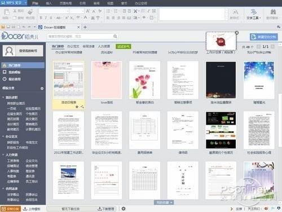Open the blue snowflake template thumbnail
Viewport: 282px width, 212px height.
259,80
